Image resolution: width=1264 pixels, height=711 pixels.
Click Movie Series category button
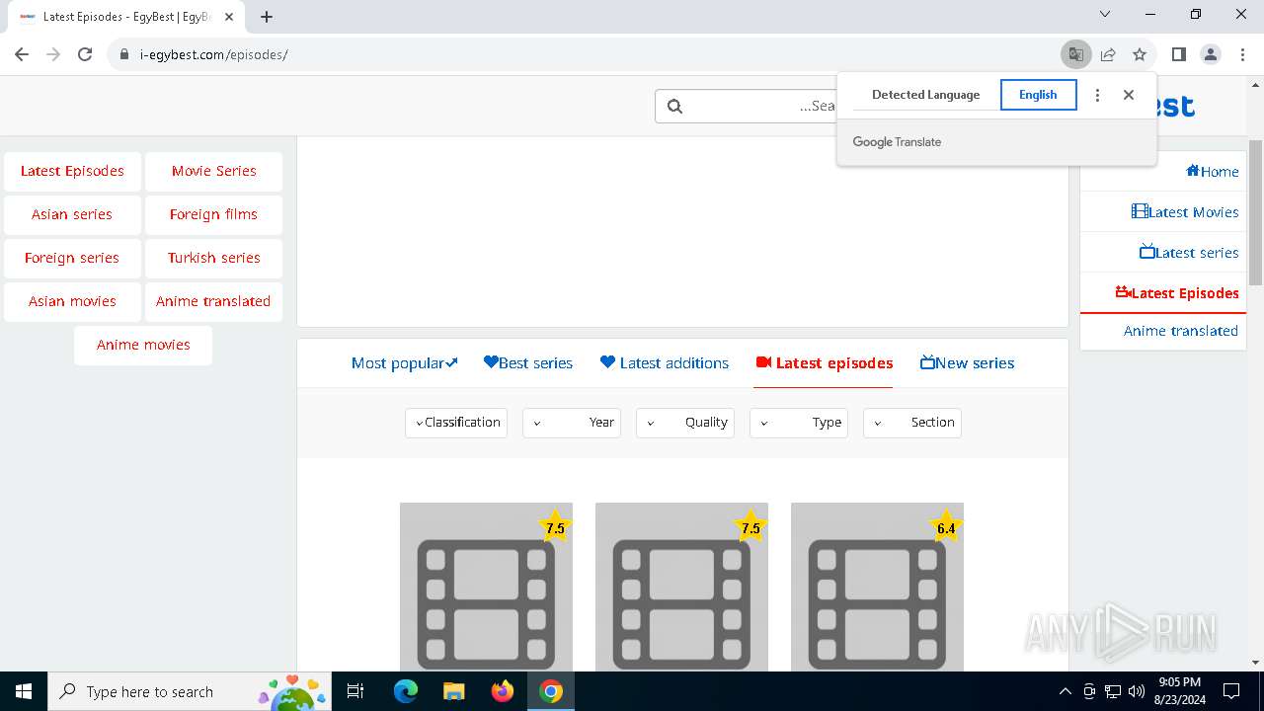pyautogui.click(x=213, y=171)
